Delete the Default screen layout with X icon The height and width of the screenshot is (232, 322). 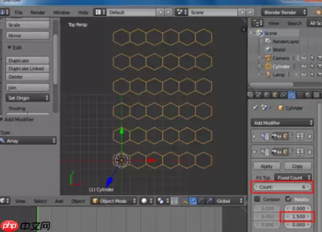168,12
